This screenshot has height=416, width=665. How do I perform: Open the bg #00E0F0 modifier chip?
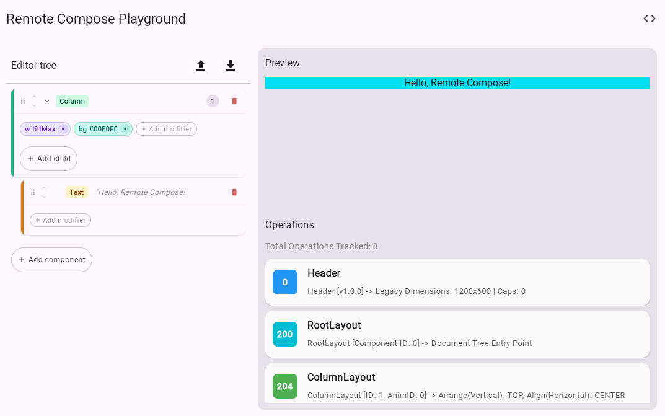98,129
